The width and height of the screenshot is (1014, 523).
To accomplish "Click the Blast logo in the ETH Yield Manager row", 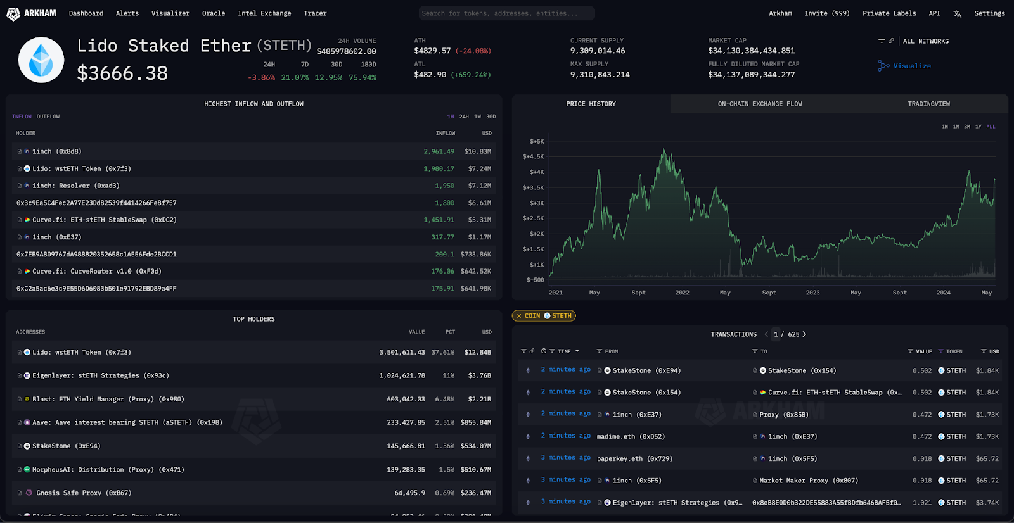I will coord(27,399).
